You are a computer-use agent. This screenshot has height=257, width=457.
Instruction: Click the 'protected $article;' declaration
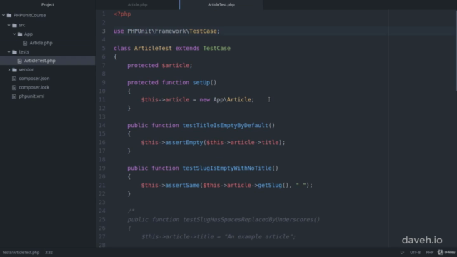160,65
